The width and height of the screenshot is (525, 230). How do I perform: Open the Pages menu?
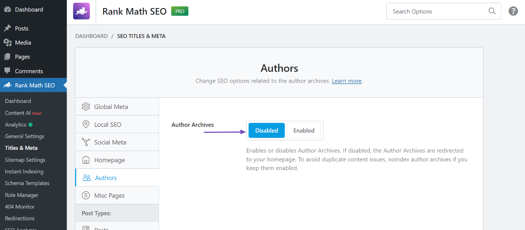point(33,57)
